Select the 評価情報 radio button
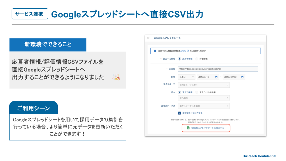The width and height of the screenshot is (286, 161). point(196,59)
